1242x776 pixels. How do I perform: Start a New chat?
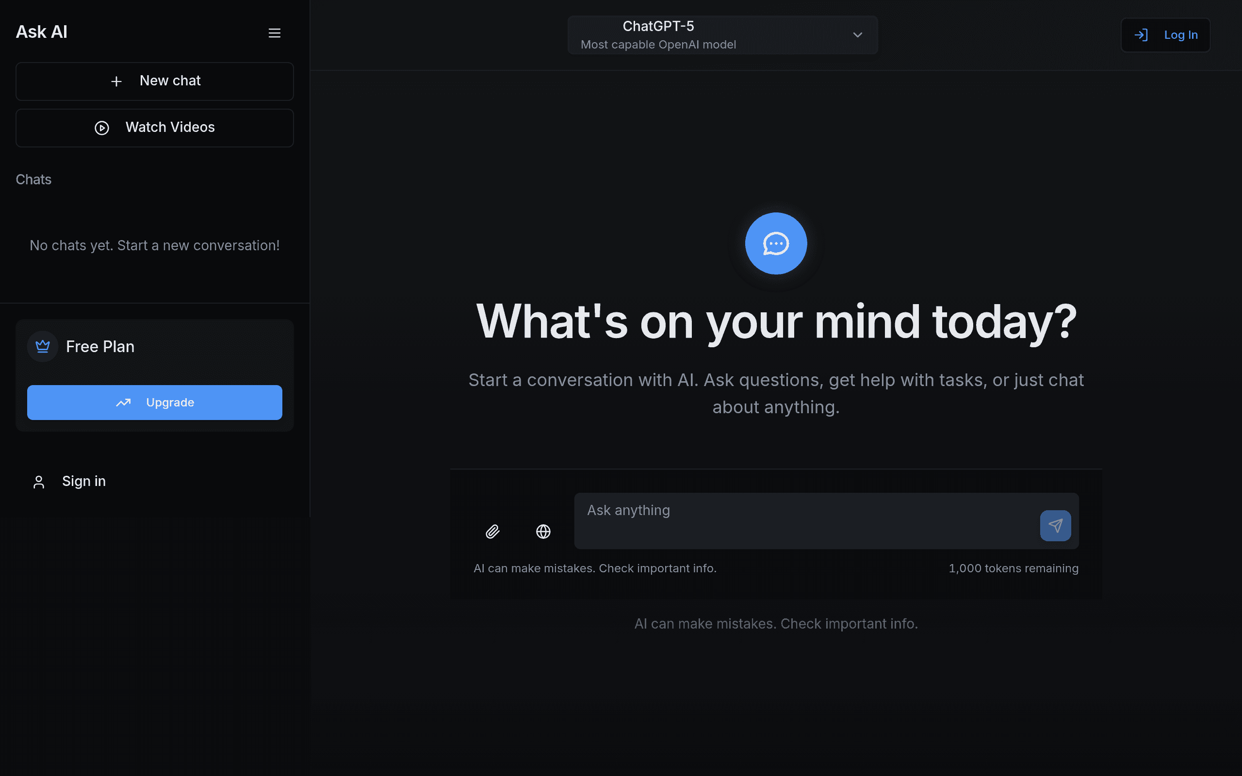[154, 81]
